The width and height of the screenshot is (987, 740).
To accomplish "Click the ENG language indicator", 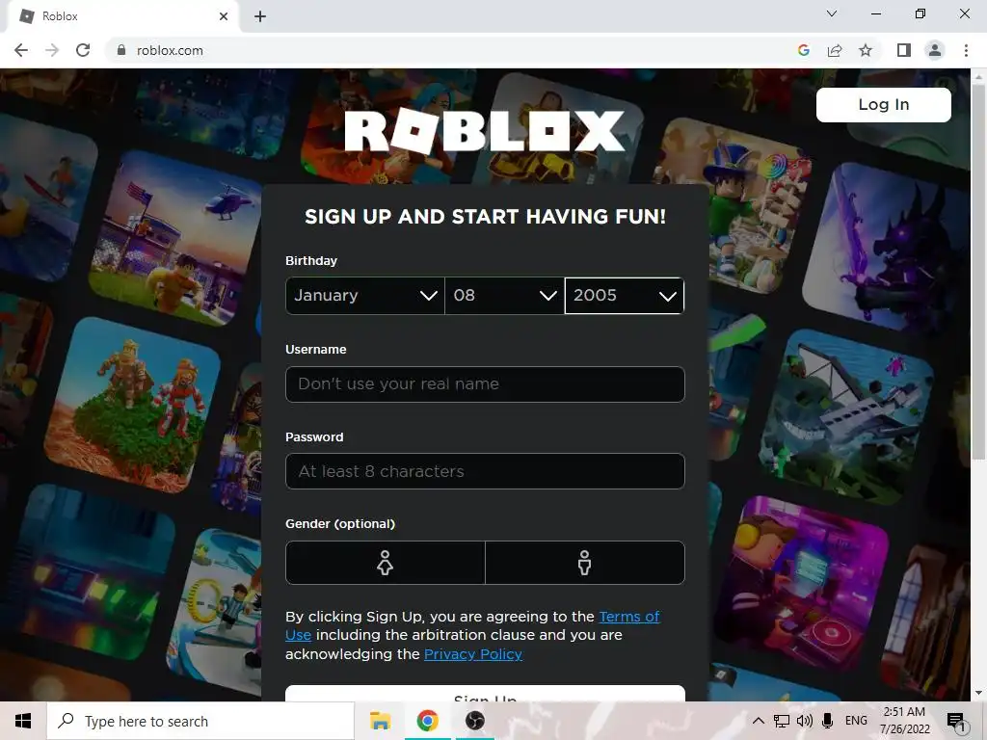I will pos(856,721).
